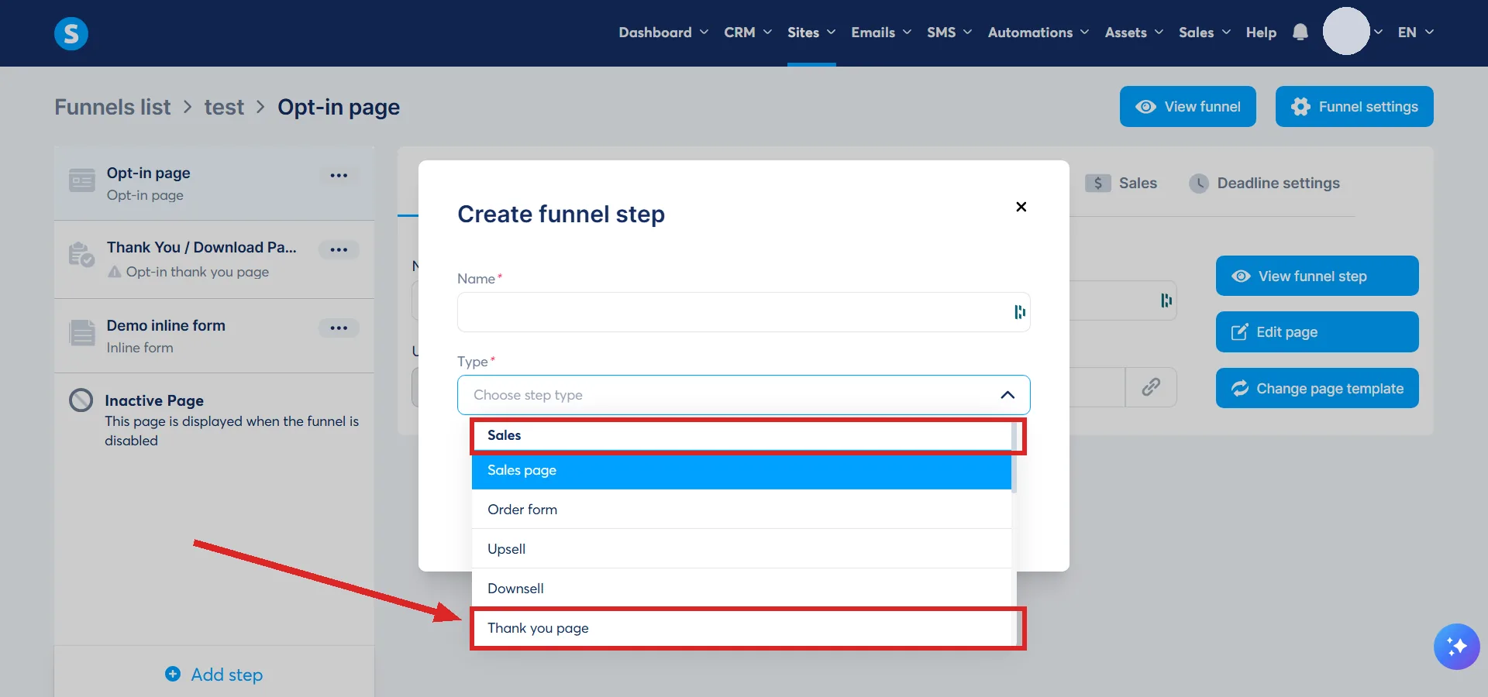Viewport: 1488px width, 697px height.
Task: Click the View funnel button
Action: 1187,107
